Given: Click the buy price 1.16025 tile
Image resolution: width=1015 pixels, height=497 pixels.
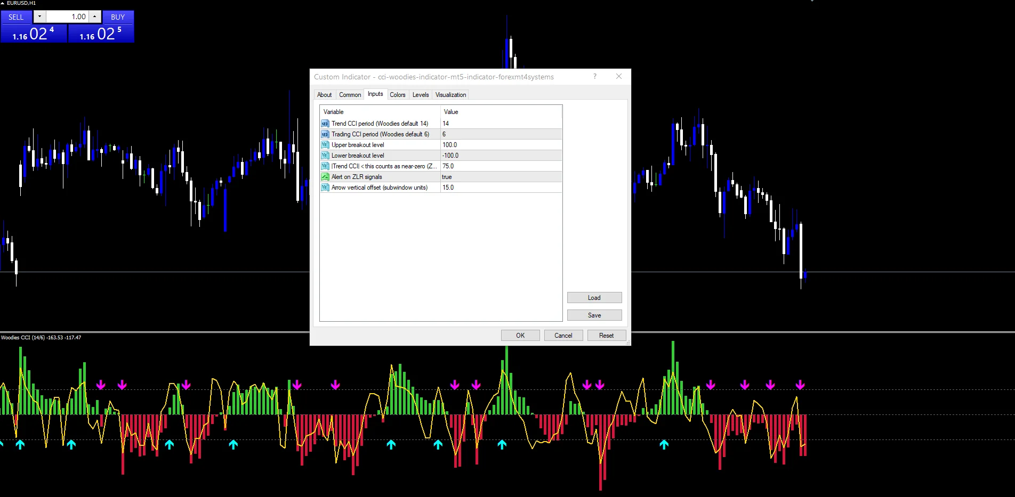Looking at the screenshot, I should point(101,34).
